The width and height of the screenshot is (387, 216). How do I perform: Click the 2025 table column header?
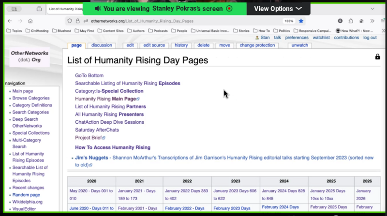pos(331,181)
